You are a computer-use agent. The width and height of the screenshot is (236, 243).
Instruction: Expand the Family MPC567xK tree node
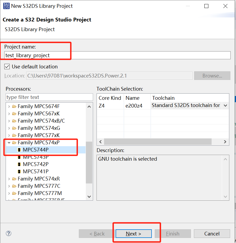[9, 114]
